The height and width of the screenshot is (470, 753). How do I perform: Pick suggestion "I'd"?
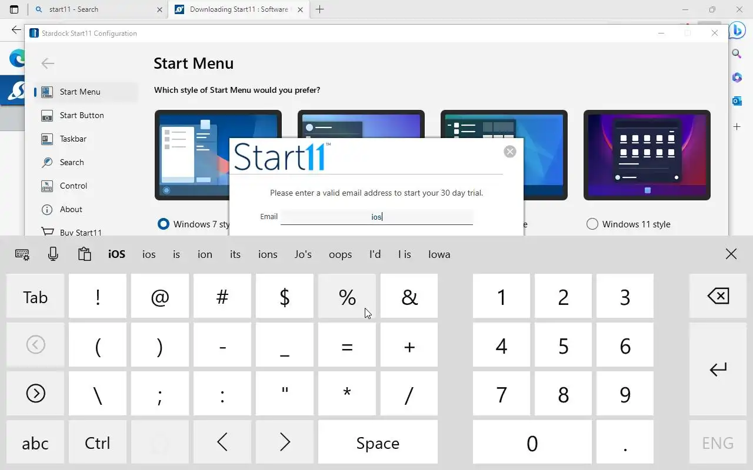[375, 254]
